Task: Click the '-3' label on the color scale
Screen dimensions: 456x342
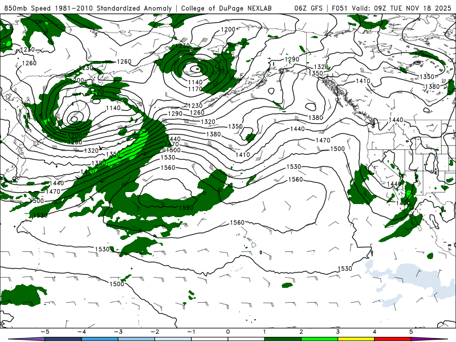Action: tap(118, 332)
